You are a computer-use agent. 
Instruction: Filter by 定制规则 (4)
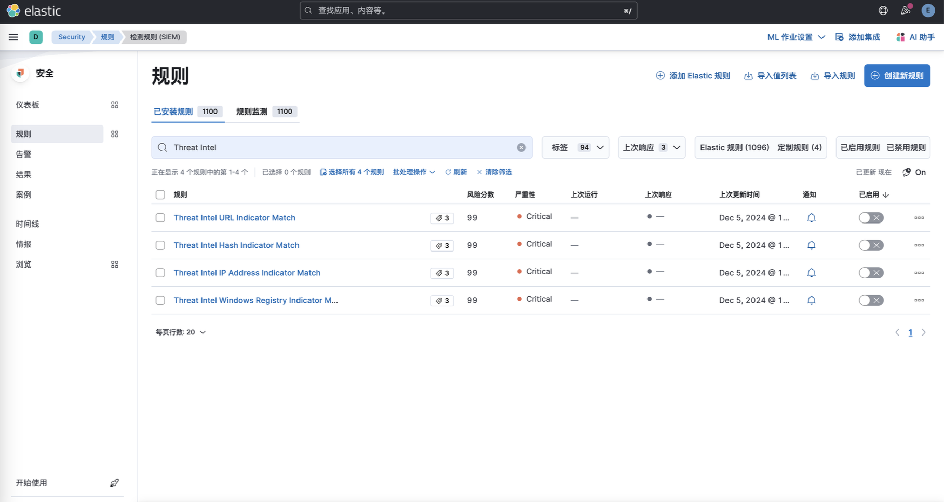point(800,148)
